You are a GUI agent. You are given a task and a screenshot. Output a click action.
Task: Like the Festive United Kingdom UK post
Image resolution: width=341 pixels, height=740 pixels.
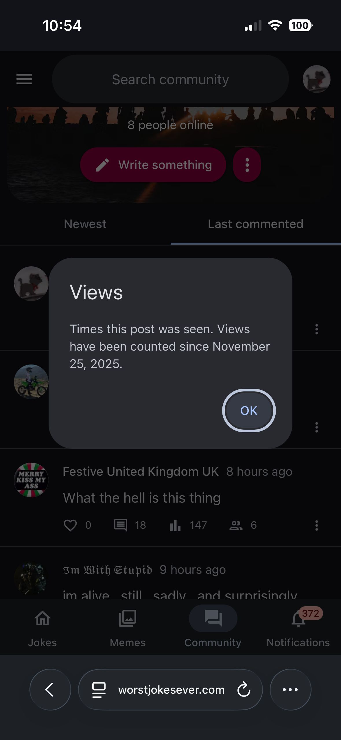pyautogui.click(x=70, y=525)
